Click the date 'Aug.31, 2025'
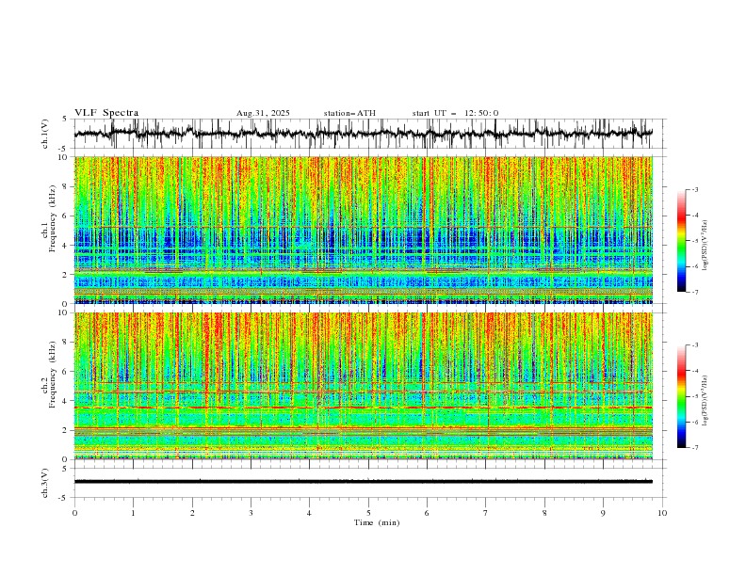Image resolution: width=746 pixels, height=576 pixels. pos(263,113)
